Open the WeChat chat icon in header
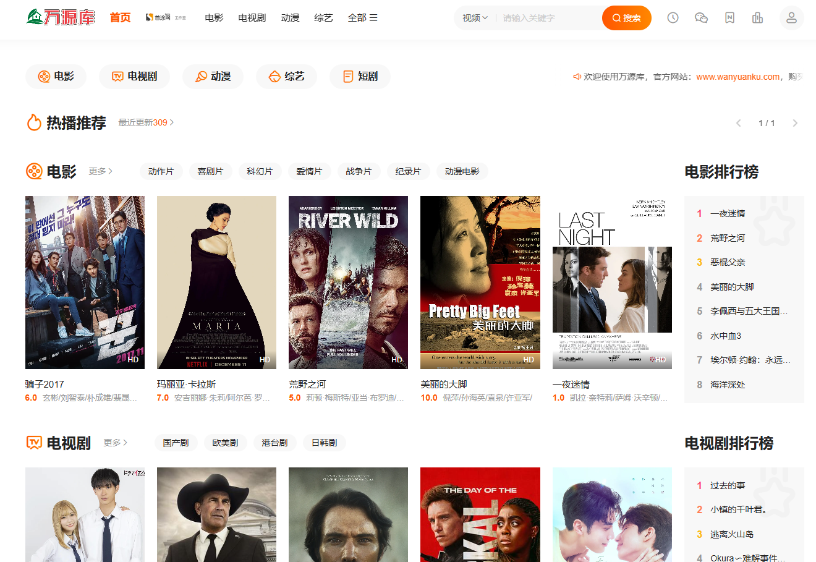Viewport: 816px width, 562px height. point(701,18)
